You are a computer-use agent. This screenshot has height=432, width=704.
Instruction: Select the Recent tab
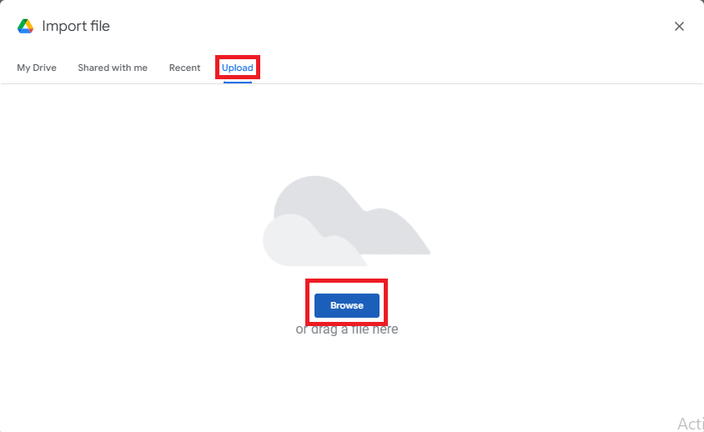tap(184, 68)
